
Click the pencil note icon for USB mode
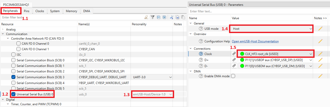320,29
